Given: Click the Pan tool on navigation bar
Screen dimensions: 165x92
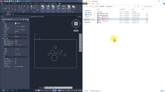Looking at the screenshot, I should tap(80, 40).
